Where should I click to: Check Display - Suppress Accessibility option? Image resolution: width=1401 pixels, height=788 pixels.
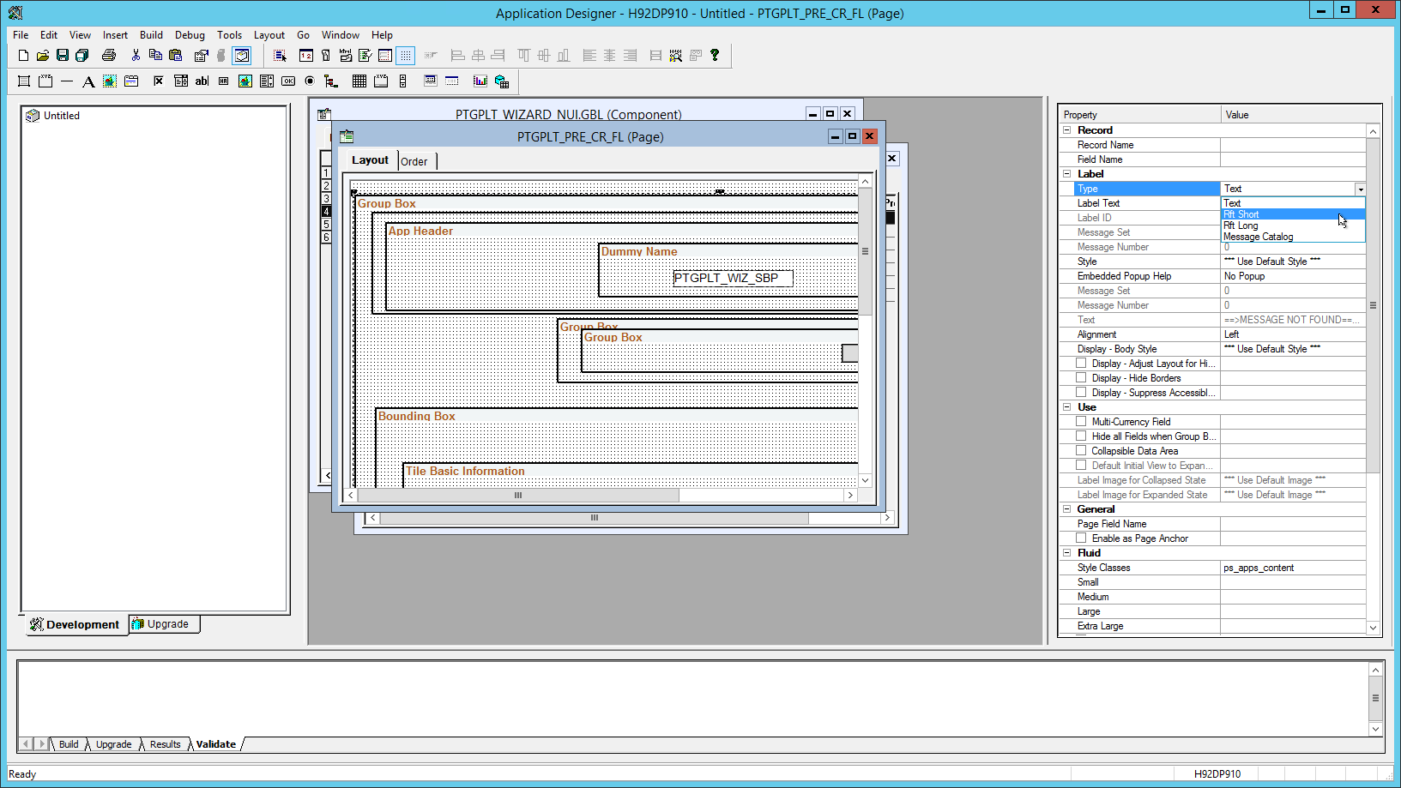click(1081, 393)
